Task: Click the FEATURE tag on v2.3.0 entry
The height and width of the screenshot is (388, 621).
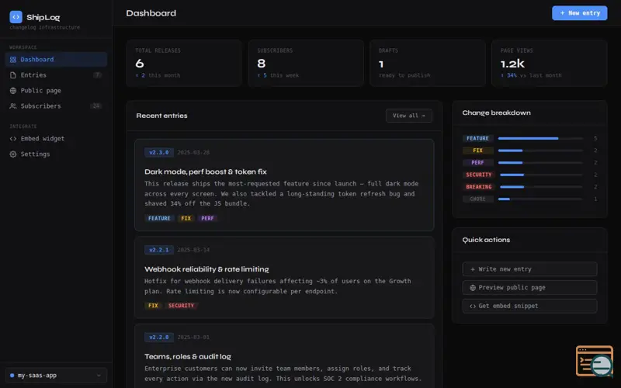Action: tap(159, 219)
